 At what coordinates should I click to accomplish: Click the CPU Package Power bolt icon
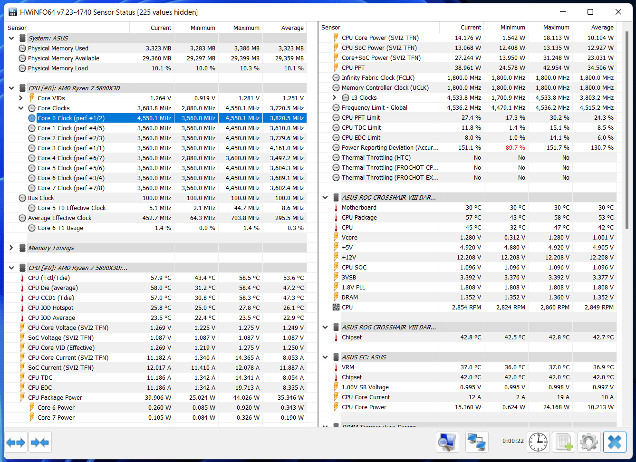point(22,397)
